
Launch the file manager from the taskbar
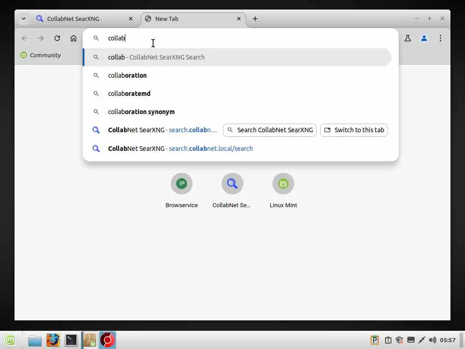pyautogui.click(x=35, y=340)
